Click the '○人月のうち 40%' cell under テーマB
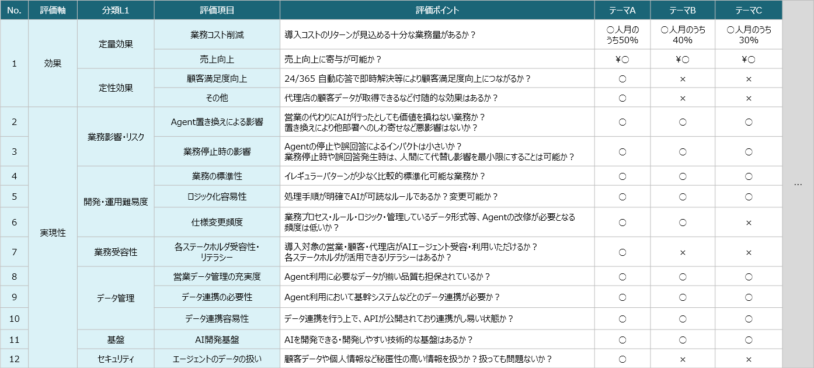This screenshot has width=814, height=368. point(683,34)
